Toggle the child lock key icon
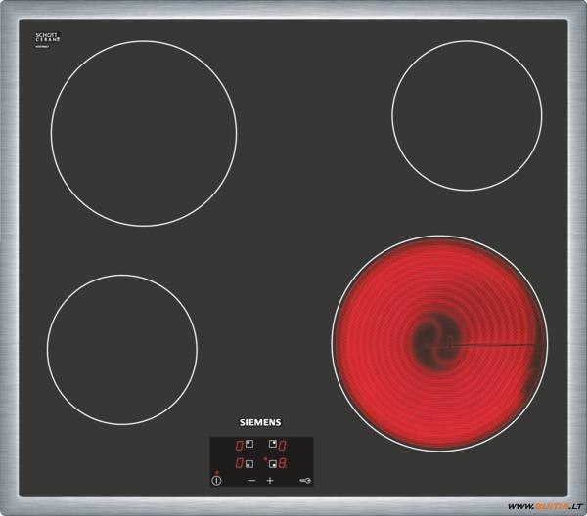Viewport: 587px width, 516px height. point(305,481)
